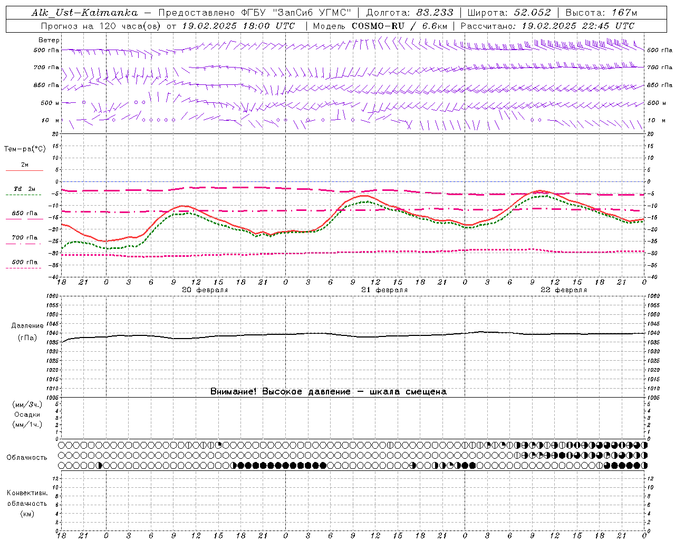Click the (км) convective height unit label
The width and height of the screenshot is (675, 540).
click(x=27, y=514)
